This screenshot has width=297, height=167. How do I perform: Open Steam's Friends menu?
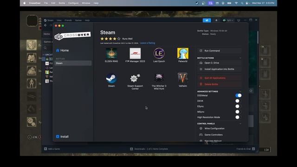[x=68, y=20]
